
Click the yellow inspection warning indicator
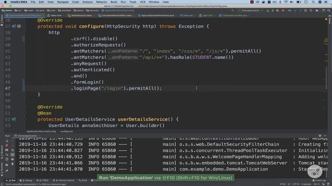326,19
